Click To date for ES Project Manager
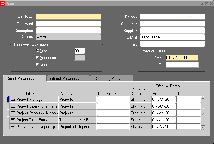Screen dimensions: 214x144 coord(188,99)
